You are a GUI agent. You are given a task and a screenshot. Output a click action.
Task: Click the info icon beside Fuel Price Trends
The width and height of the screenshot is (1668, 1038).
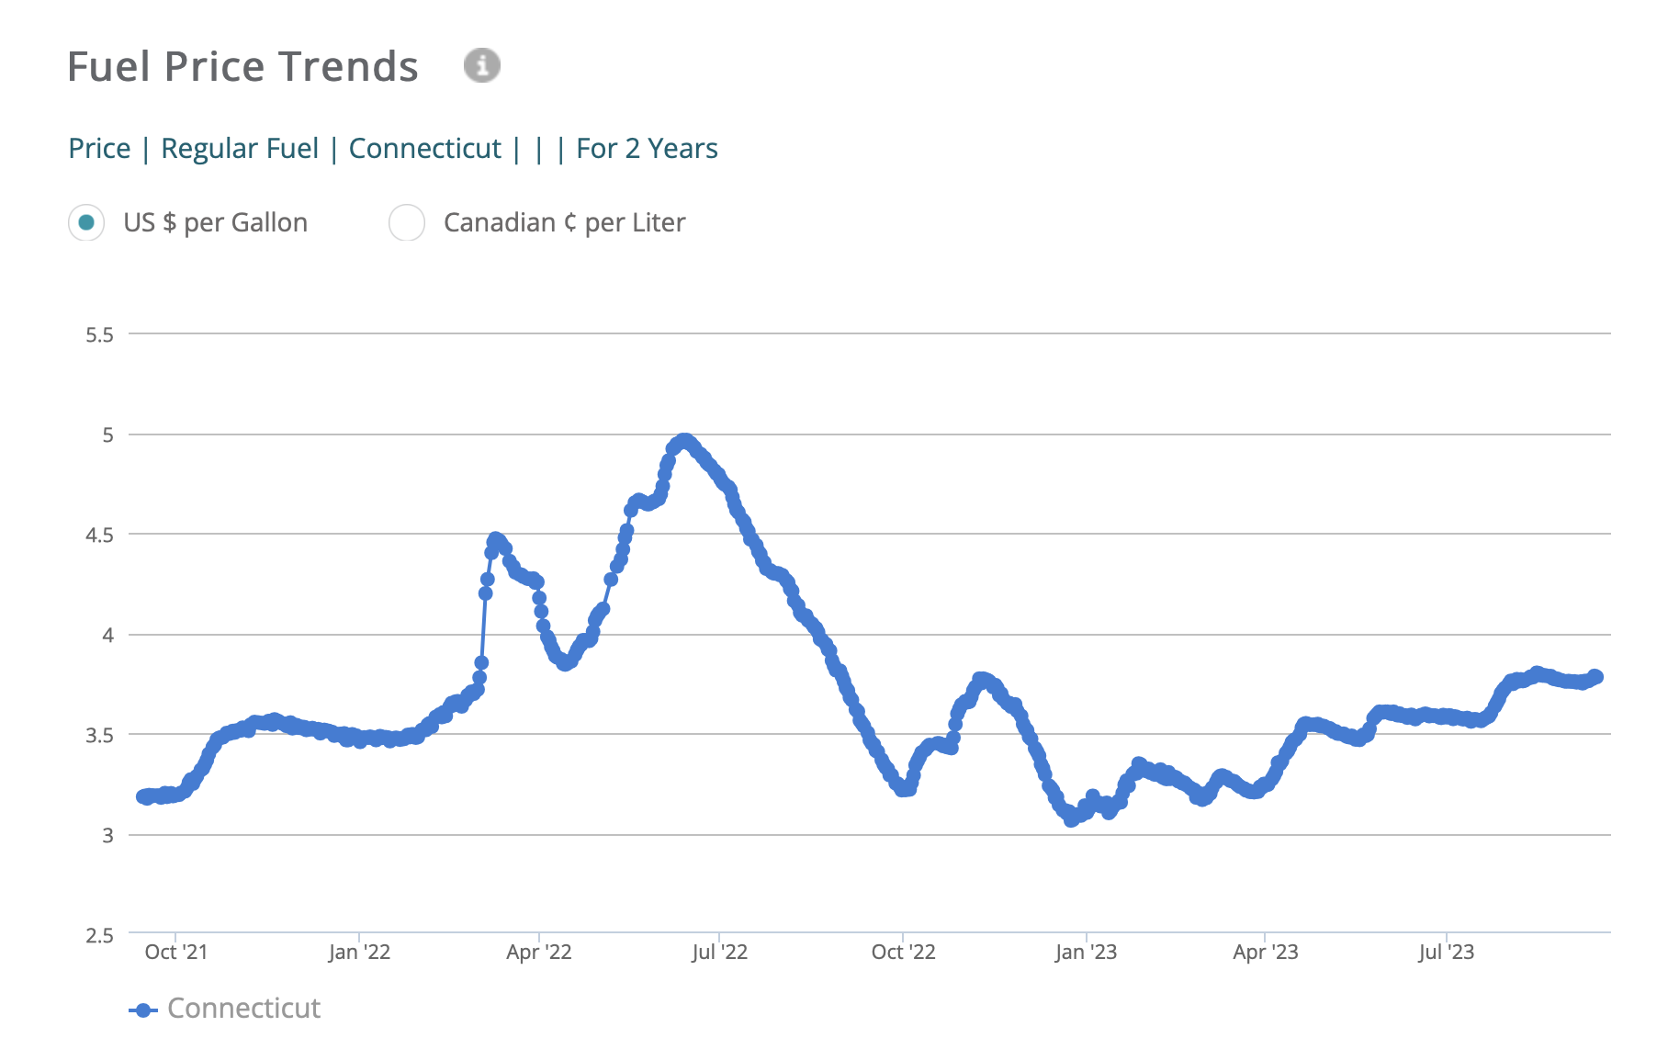pyautogui.click(x=481, y=65)
